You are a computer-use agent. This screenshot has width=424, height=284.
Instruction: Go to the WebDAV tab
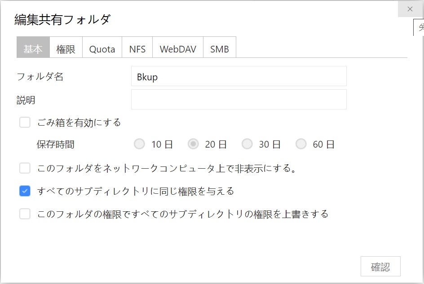click(x=178, y=49)
